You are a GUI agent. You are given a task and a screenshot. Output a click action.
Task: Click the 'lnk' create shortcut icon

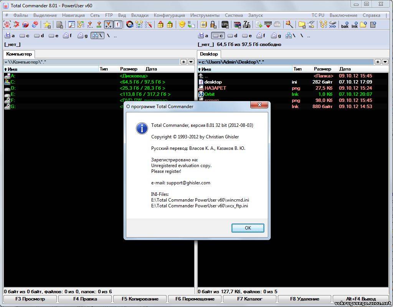tap(354, 25)
